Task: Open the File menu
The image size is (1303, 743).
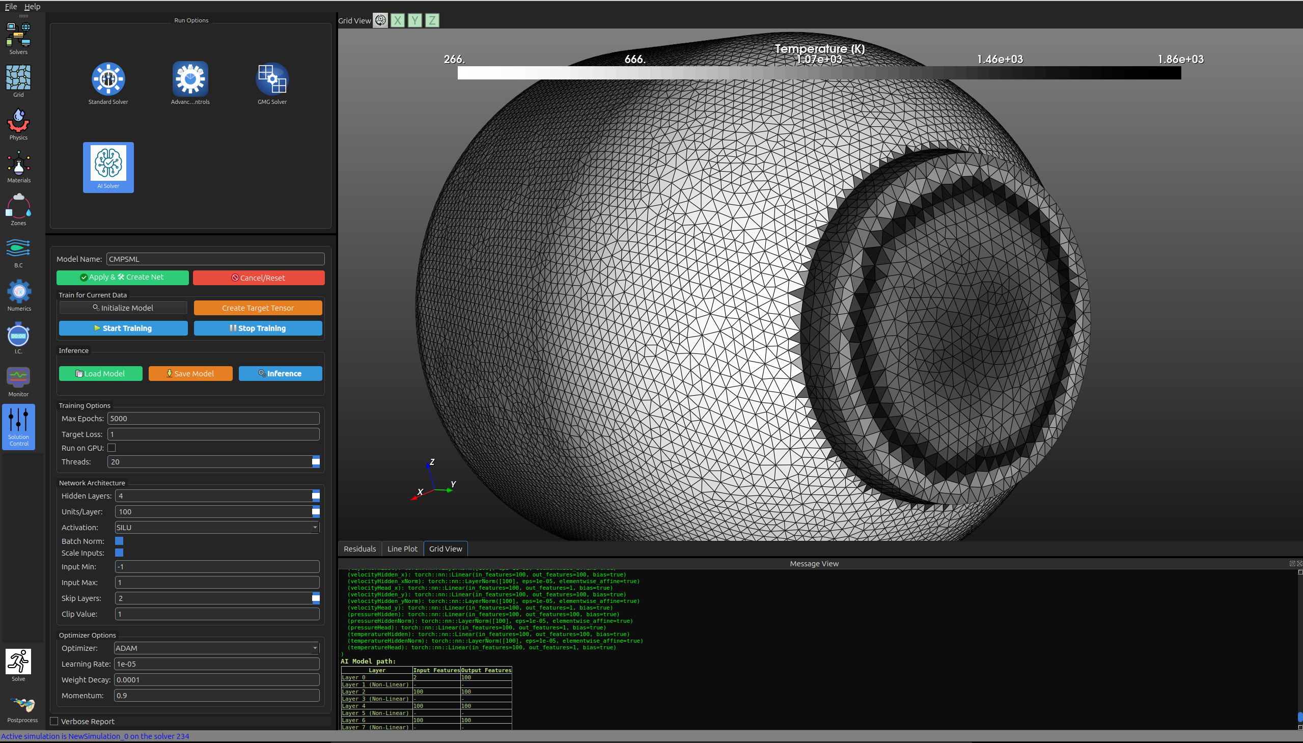Action: (11, 6)
